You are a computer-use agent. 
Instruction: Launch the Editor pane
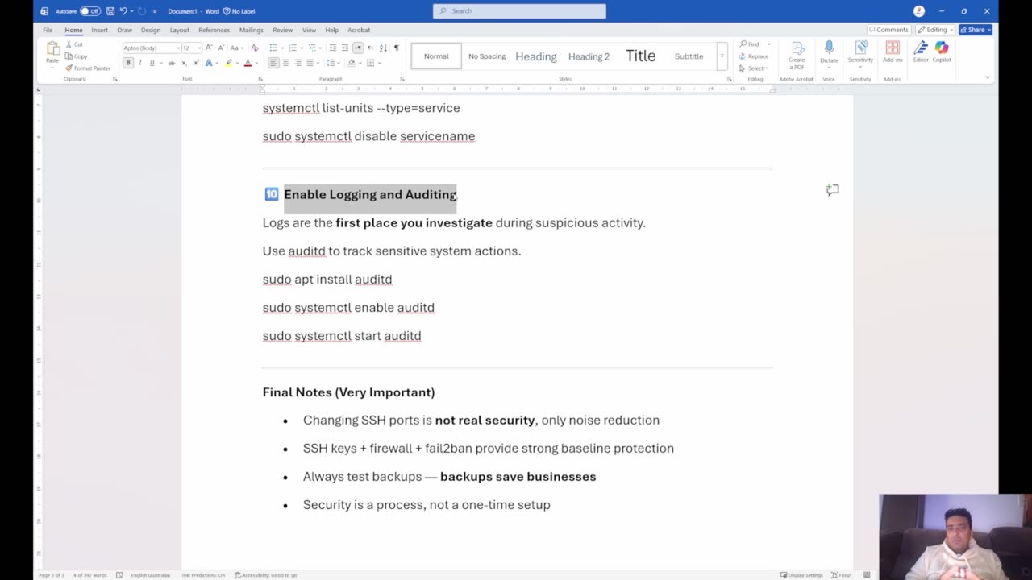point(921,53)
